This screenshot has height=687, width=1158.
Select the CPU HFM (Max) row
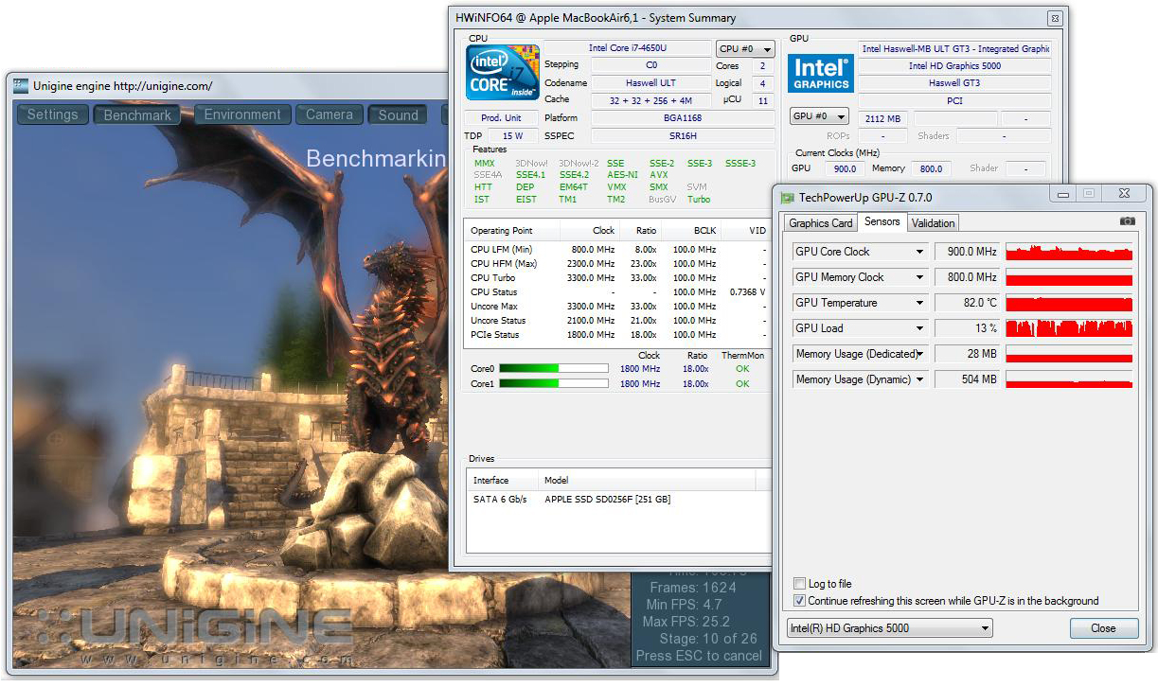[x=618, y=264]
